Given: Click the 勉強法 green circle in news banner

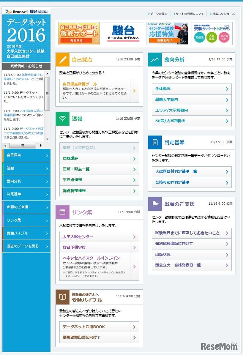Looking at the screenshot, I should [x=199, y=37].
